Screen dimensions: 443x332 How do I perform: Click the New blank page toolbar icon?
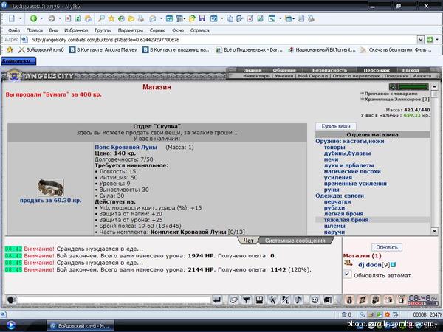tap(12, 18)
